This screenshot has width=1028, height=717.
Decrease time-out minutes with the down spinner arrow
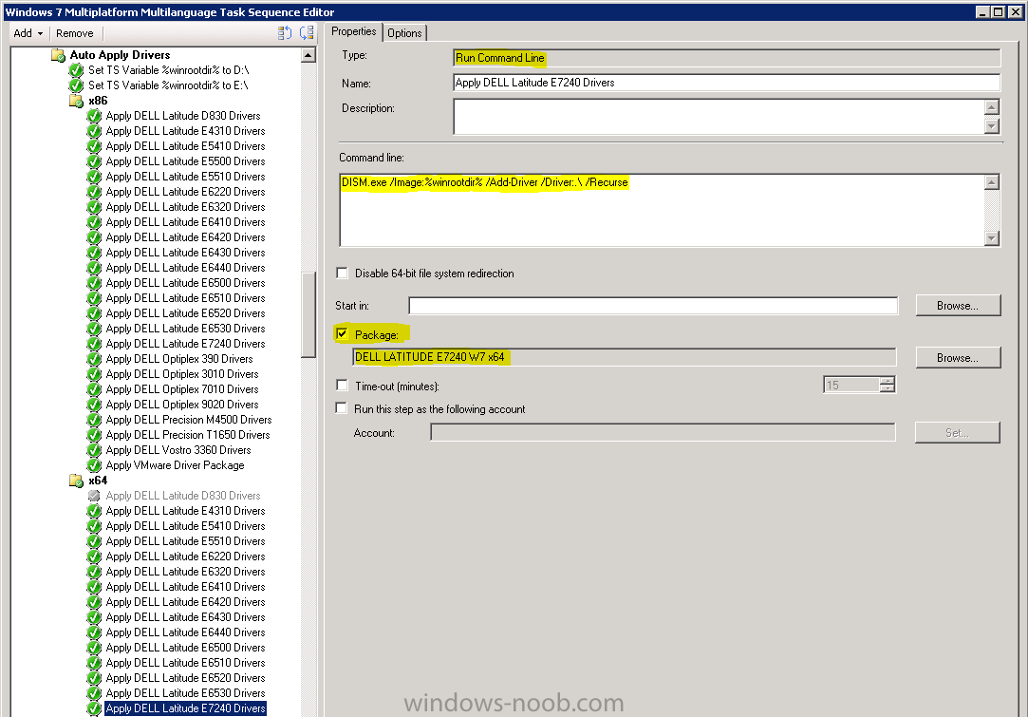pyautogui.click(x=888, y=388)
